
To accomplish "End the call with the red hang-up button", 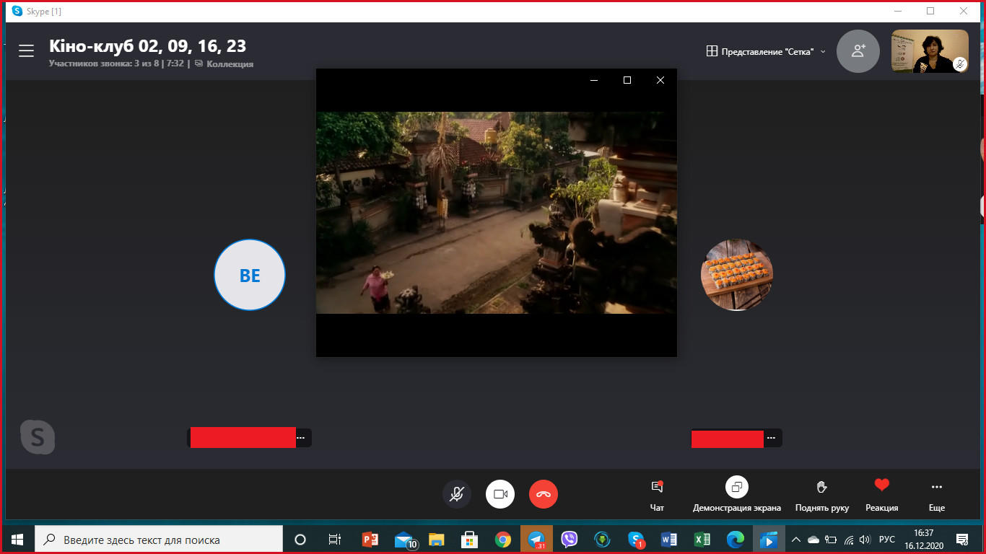I will coord(544,494).
